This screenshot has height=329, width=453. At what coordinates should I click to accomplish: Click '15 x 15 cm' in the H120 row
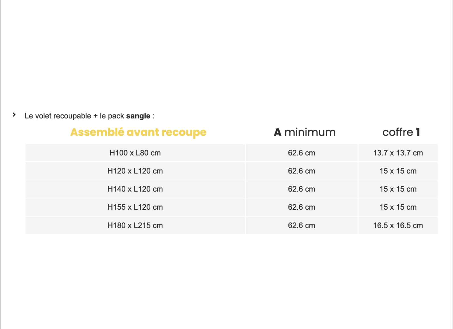point(398,171)
